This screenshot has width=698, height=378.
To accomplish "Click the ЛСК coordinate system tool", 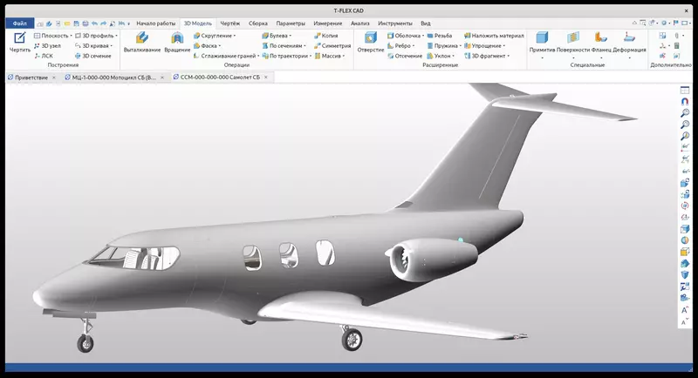I will 44,56.
